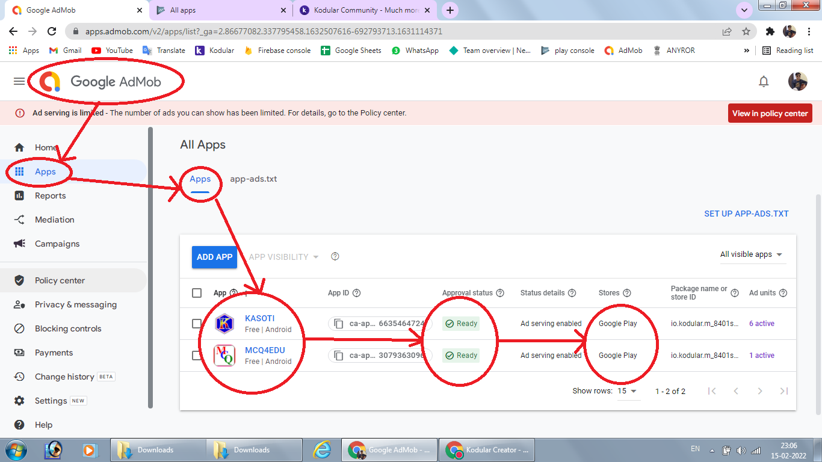The image size is (822, 462).
Task: Copy the MCQ4EDU app ID
Action: (x=339, y=356)
